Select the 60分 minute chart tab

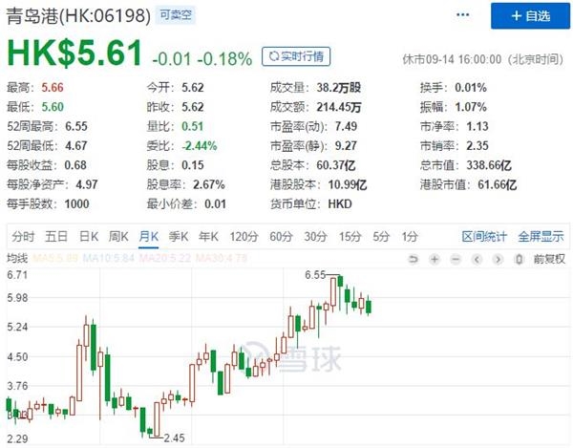point(279,236)
